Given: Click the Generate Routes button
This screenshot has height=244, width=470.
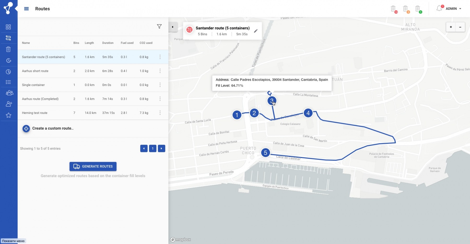Looking at the screenshot, I should pyautogui.click(x=93, y=166).
